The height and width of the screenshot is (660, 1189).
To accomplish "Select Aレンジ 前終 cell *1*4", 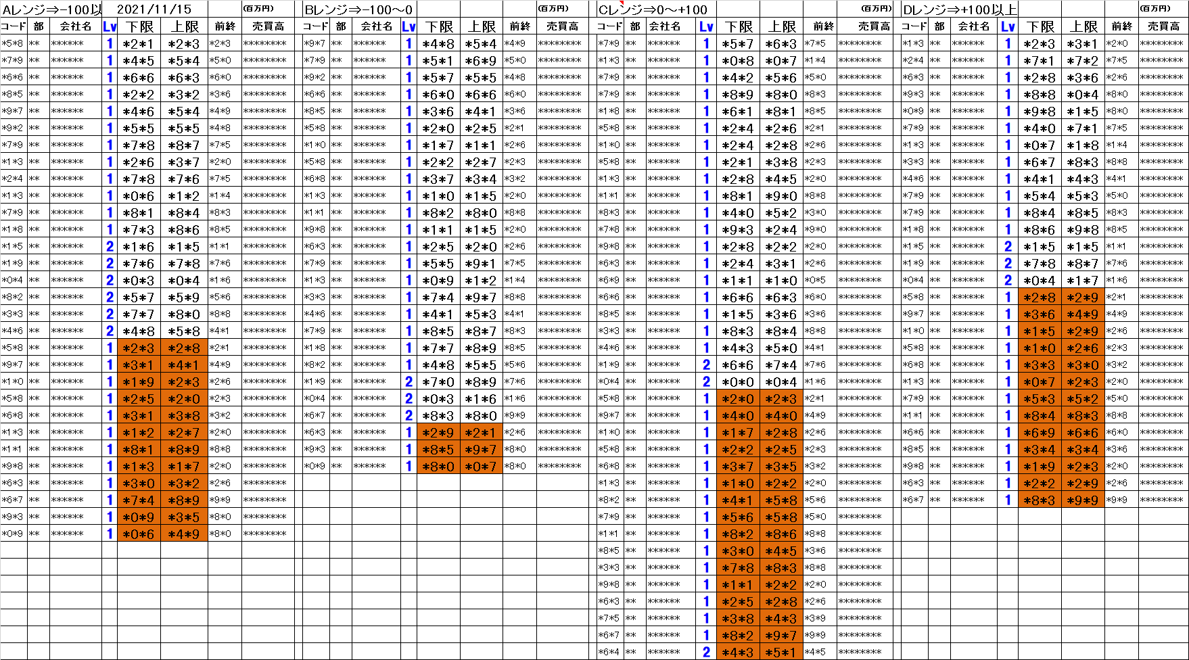I will point(225,195).
